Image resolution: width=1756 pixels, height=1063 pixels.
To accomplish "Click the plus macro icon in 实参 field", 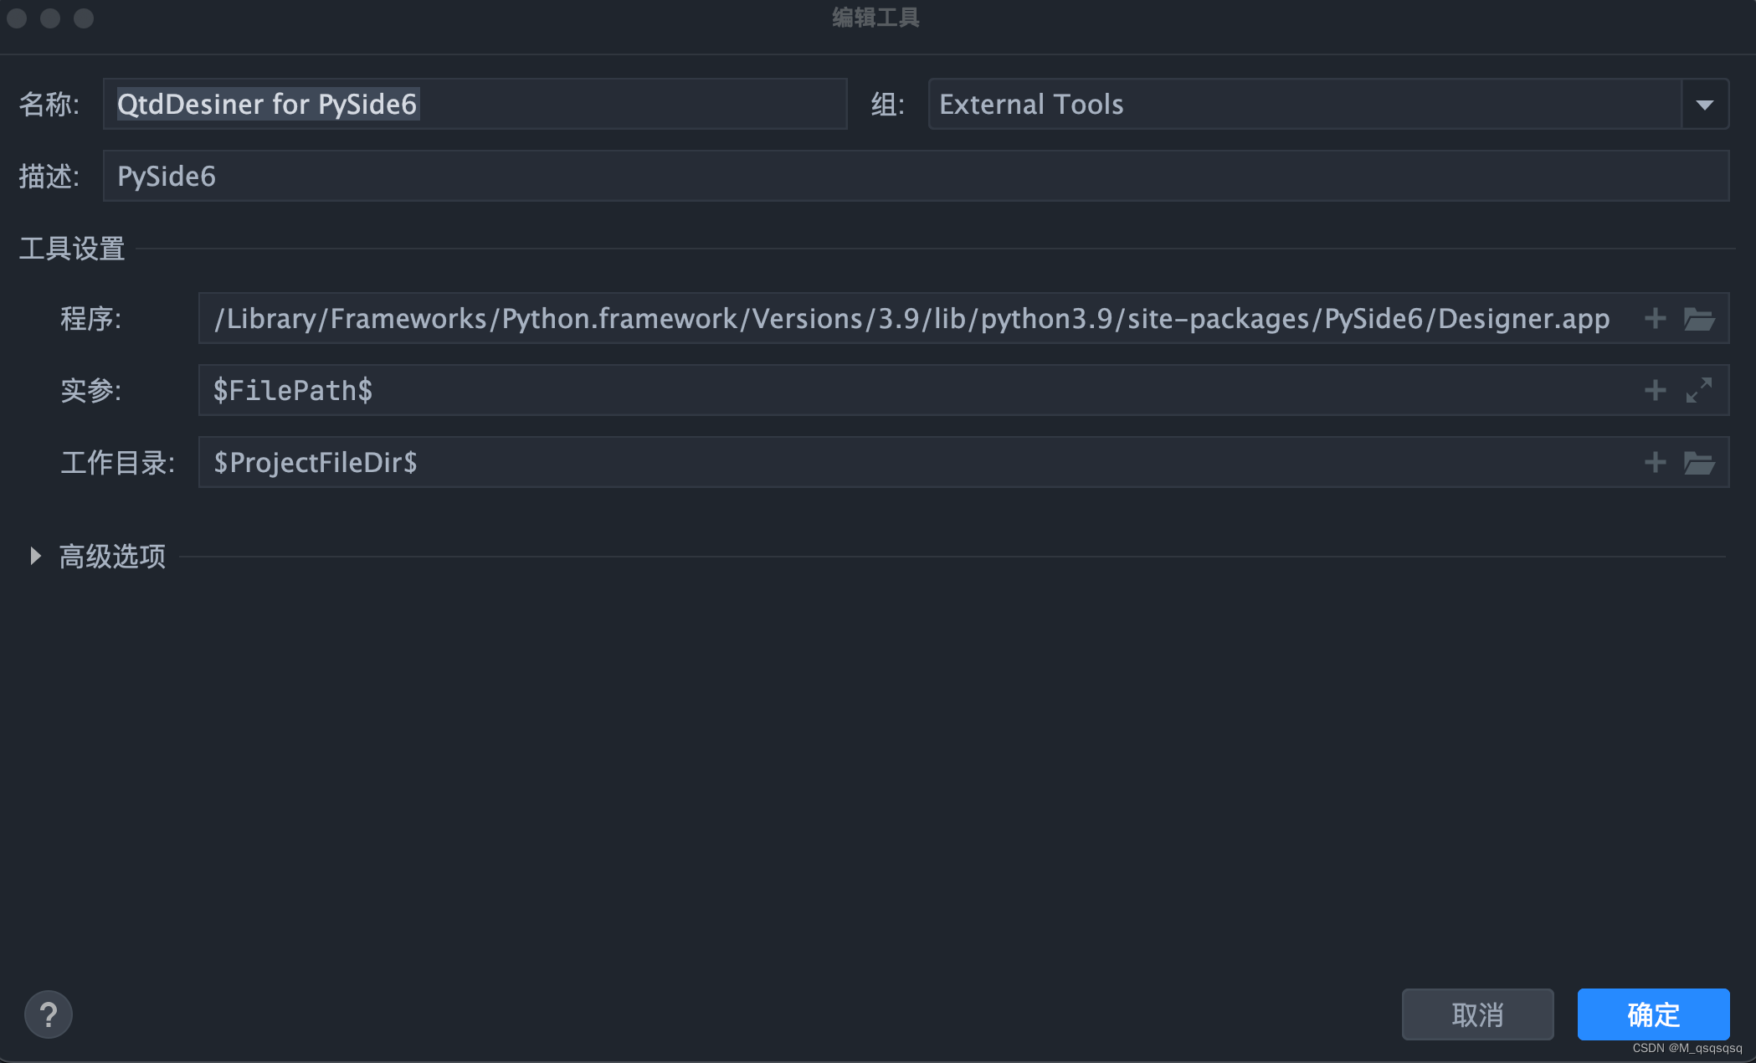I will click(1655, 390).
